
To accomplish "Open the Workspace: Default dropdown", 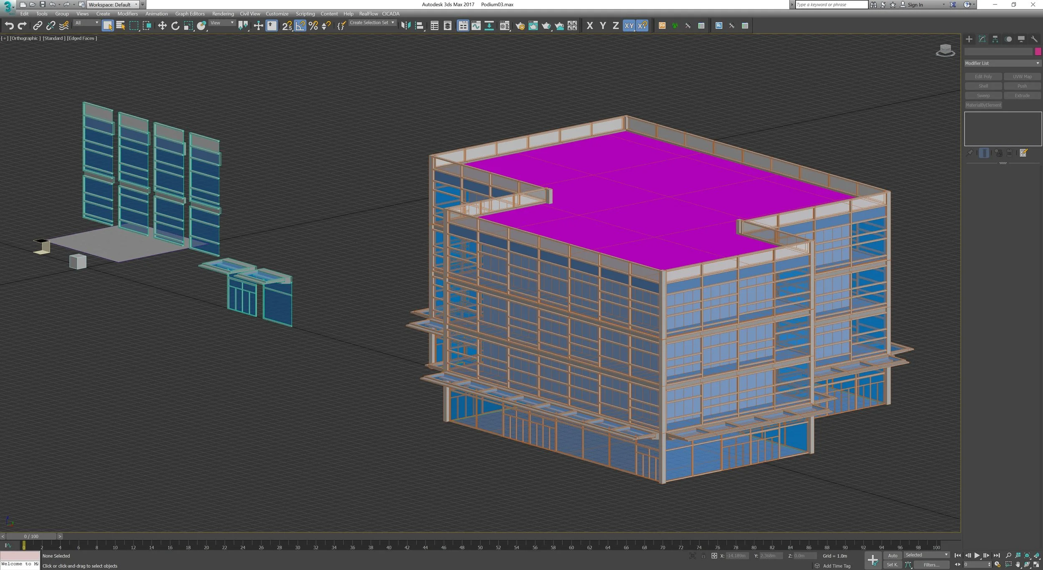I will pyautogui.click(x=112, y=5).
